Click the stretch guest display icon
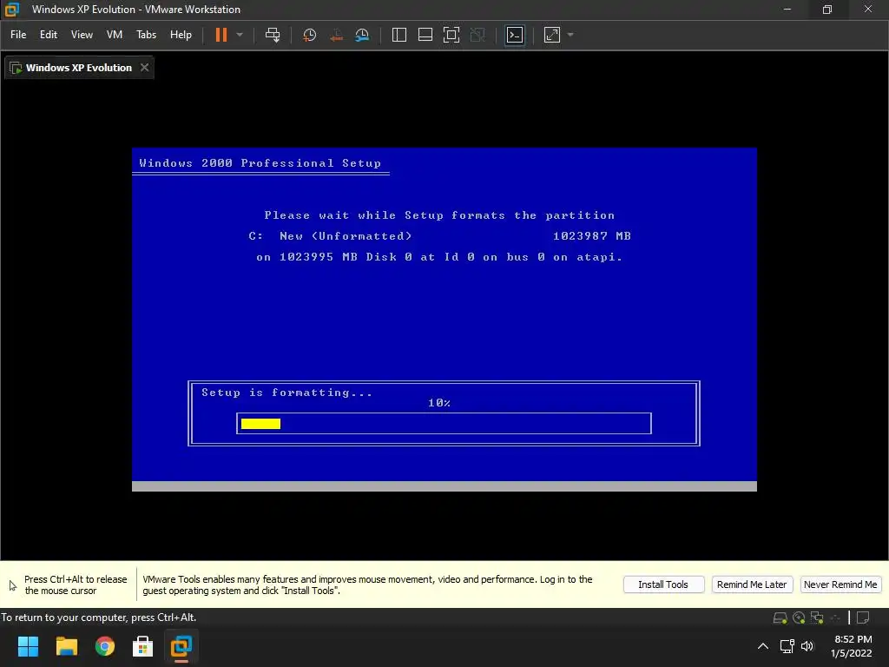Viewport: 889px width, 667px height. click(x=552, y=35)
